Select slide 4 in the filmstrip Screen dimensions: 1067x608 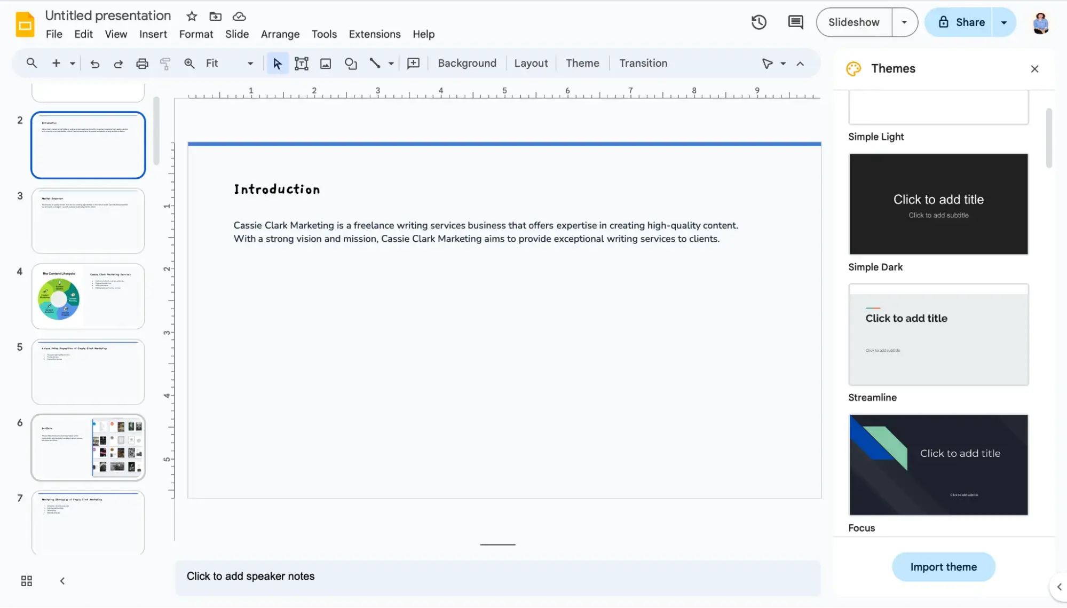coord(88,296)
